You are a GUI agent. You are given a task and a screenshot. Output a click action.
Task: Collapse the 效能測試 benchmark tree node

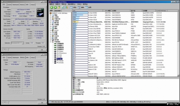coord(51,42)
